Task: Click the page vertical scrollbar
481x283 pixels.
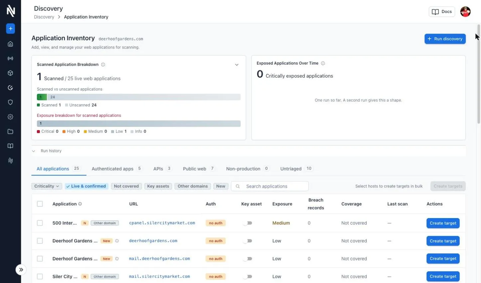Action: coord(479,74)
